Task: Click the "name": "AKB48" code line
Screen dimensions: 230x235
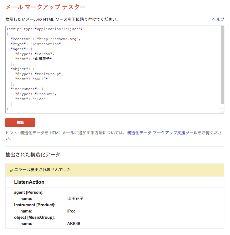Action: pos(31,79)
